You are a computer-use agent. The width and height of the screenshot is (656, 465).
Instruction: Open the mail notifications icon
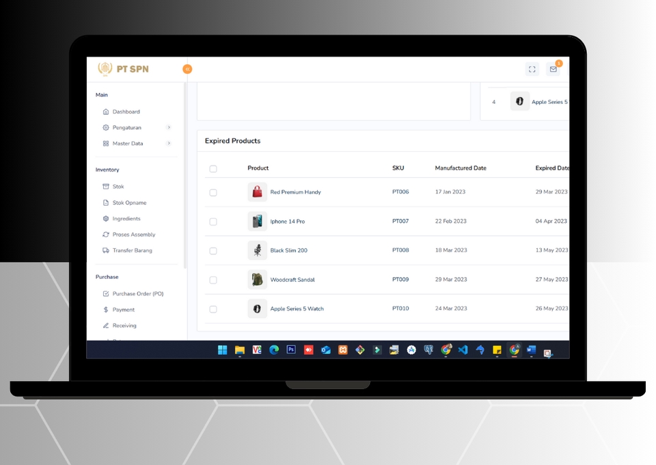[x=553, y=69]
